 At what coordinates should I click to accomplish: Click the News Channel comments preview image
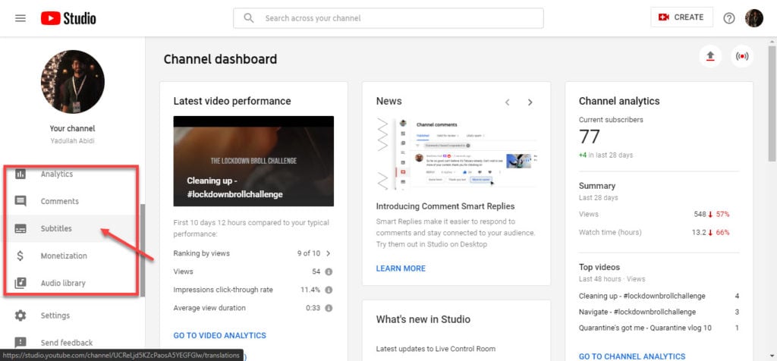pyautogui.click(x=456, y=154)
